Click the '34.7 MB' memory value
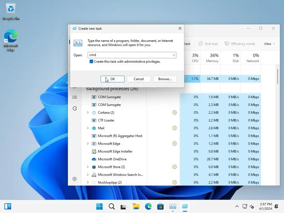The image size is (284, 213). pyautogui.click(x=213, y=79)
